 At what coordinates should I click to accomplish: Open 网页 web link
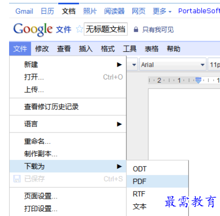(x=139, y=11)
